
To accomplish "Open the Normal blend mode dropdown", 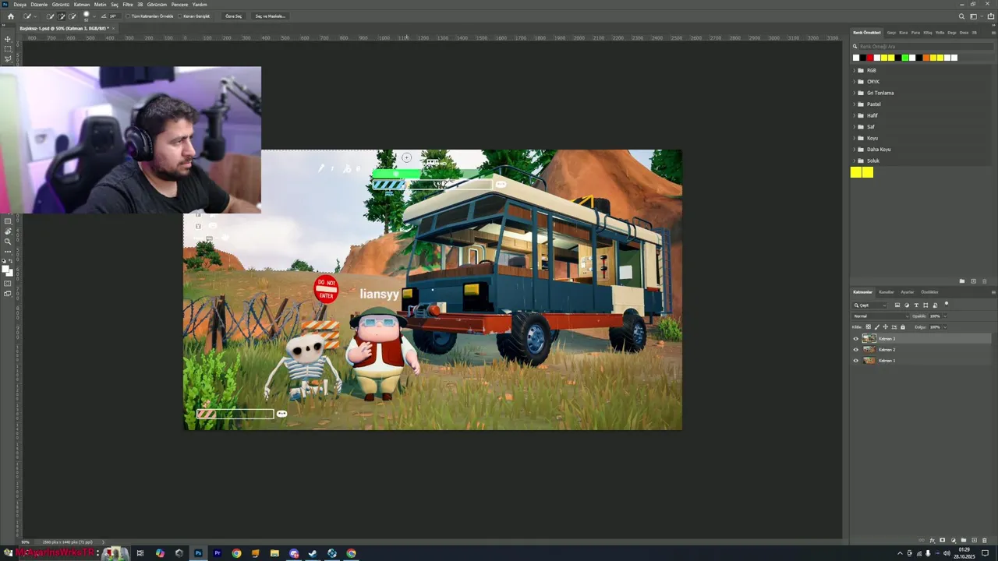I will coord(880,316).
